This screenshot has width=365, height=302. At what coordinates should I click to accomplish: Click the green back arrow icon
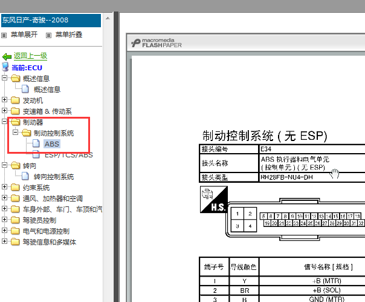pyautogui.click(x=7, y=56)
